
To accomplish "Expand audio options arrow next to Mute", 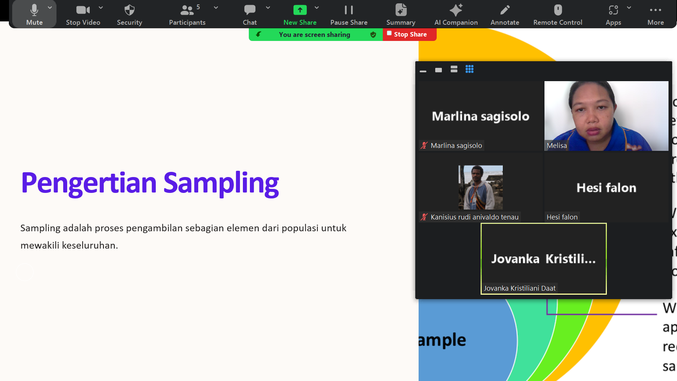I will coord(50,7).
